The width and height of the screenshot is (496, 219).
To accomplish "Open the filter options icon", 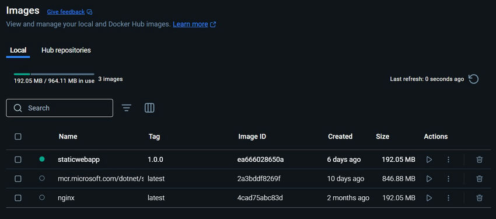I will click(x=127, y=108).
